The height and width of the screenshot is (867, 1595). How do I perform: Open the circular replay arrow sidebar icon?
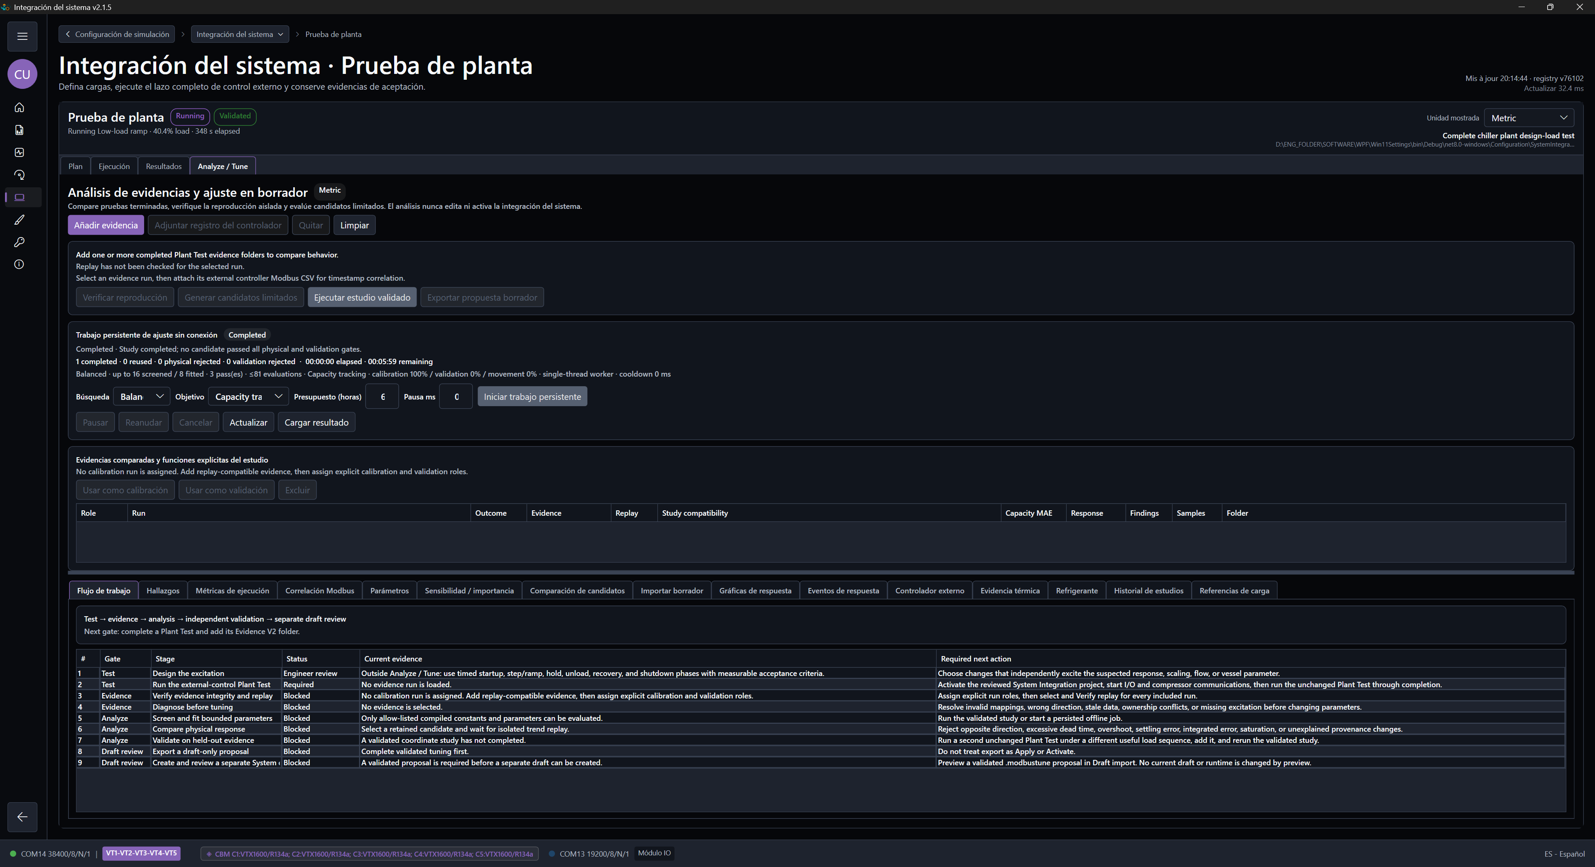point(19,175)
